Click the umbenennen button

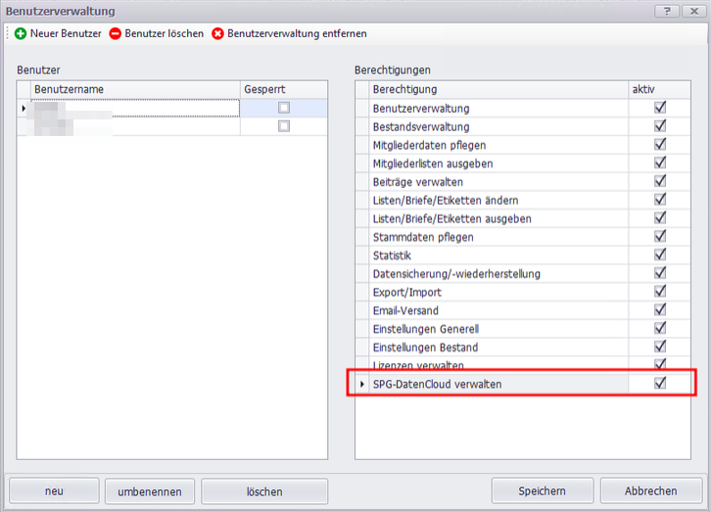pyautogui.click(x=150, y=491)
